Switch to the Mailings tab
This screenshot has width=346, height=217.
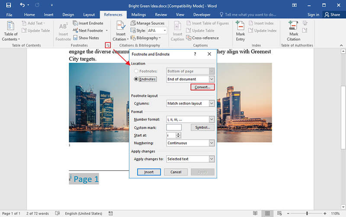(x=138, y=15)
